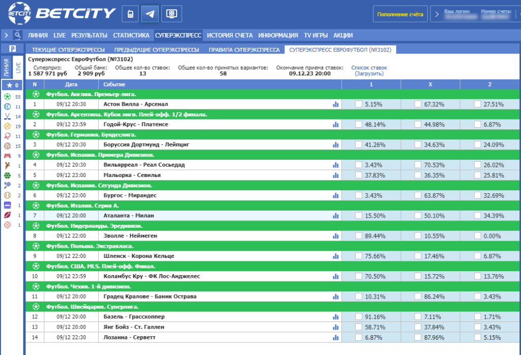
Task: Check outcome 2 for Боруссия Дортмунд - Лейпциг
Action: pyautogui.click(x=477, y=145)
